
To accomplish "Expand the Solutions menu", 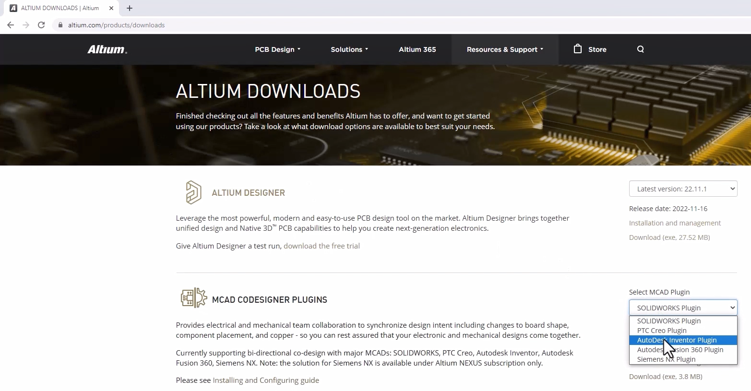I will (349, 49).
